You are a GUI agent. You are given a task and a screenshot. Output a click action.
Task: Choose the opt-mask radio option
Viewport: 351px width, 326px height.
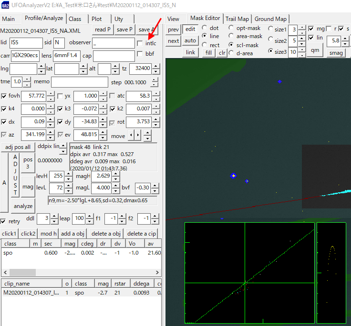click(231, 28)
